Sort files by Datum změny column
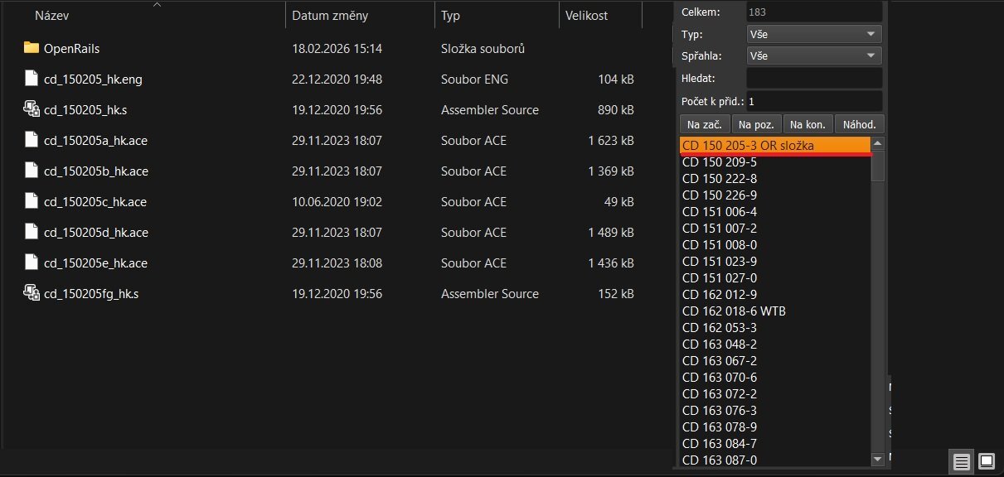 [330, 16]
